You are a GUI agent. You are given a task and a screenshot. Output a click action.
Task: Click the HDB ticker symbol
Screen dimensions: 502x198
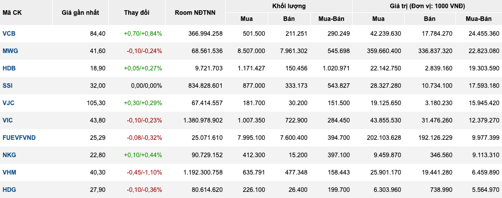tap(9, 68)
